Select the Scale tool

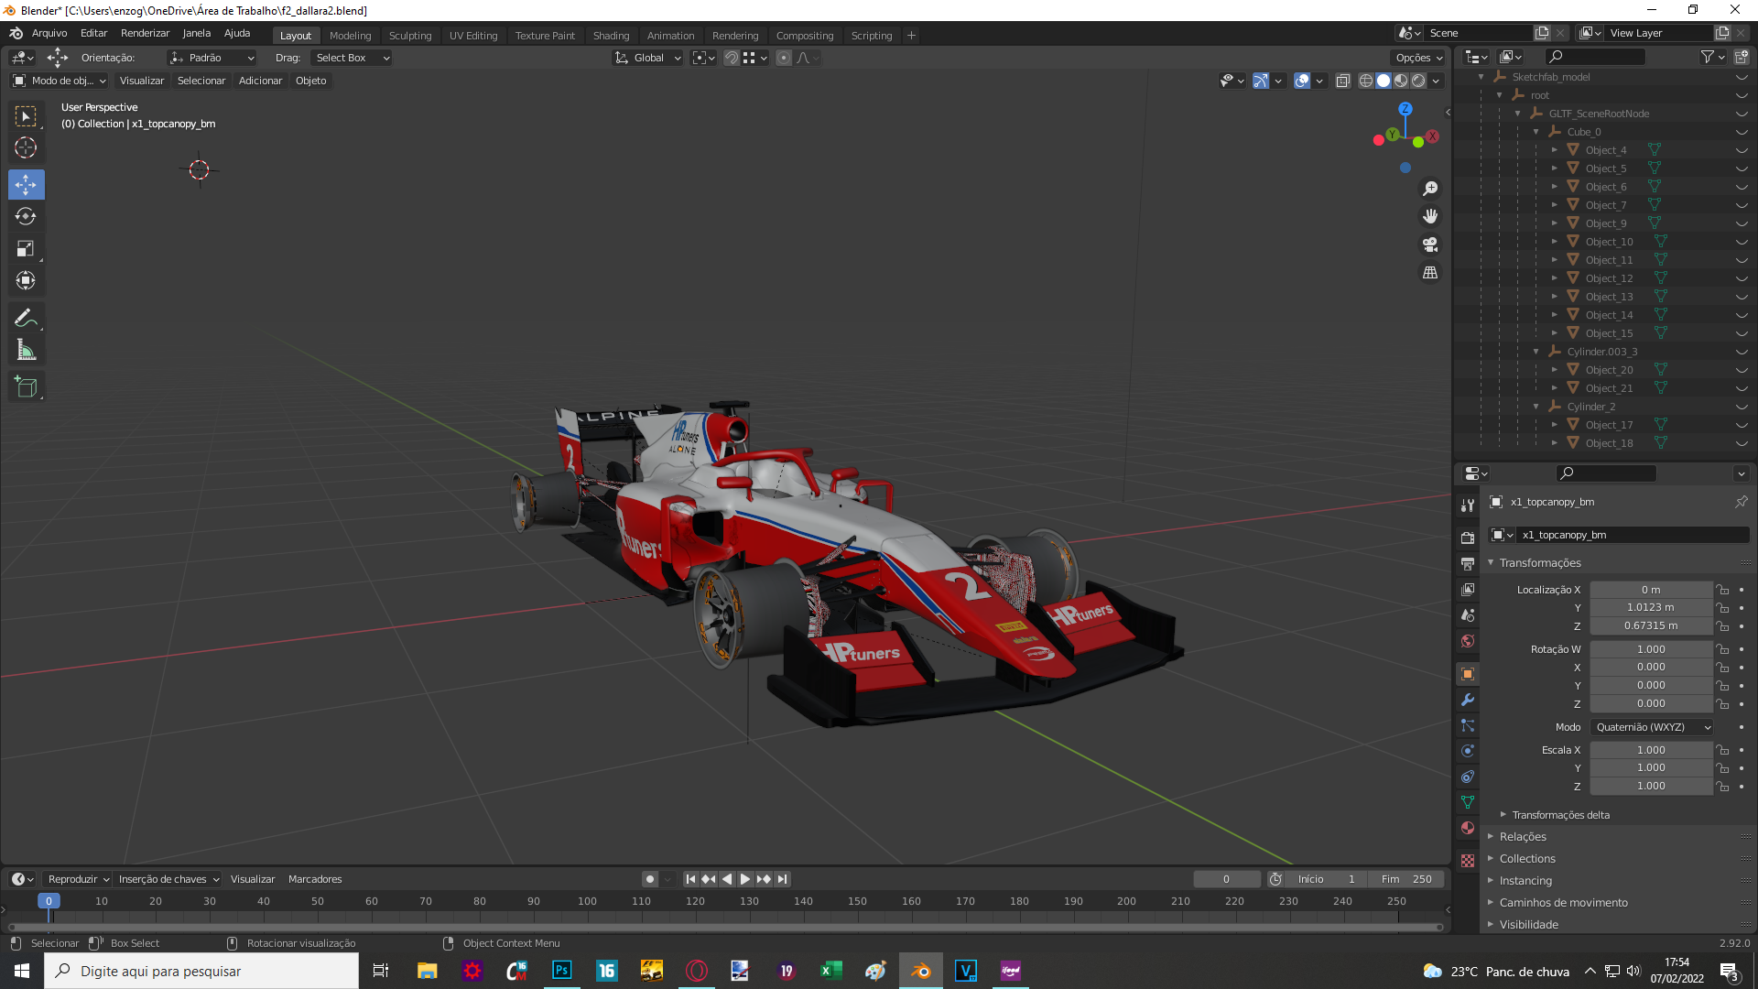[x=26, y=249]
